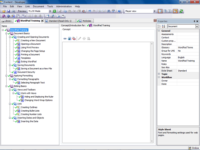Click the Open folder toolbar icon

(4, 11)
